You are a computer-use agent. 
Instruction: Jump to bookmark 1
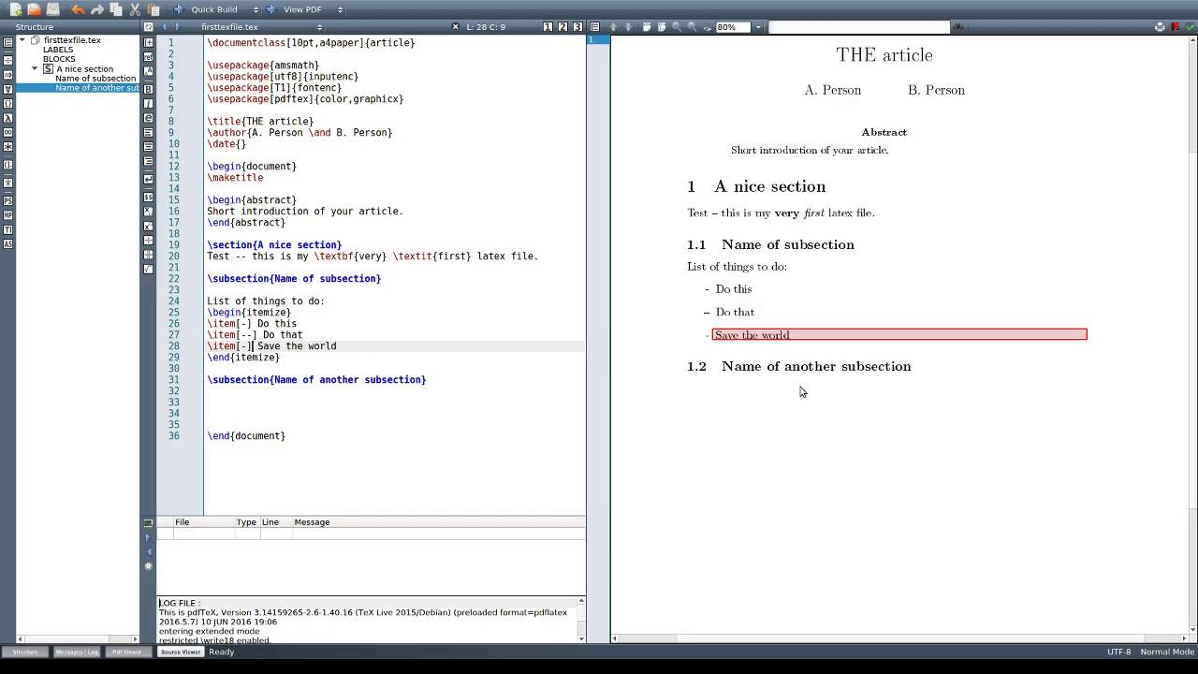[548, 27]
